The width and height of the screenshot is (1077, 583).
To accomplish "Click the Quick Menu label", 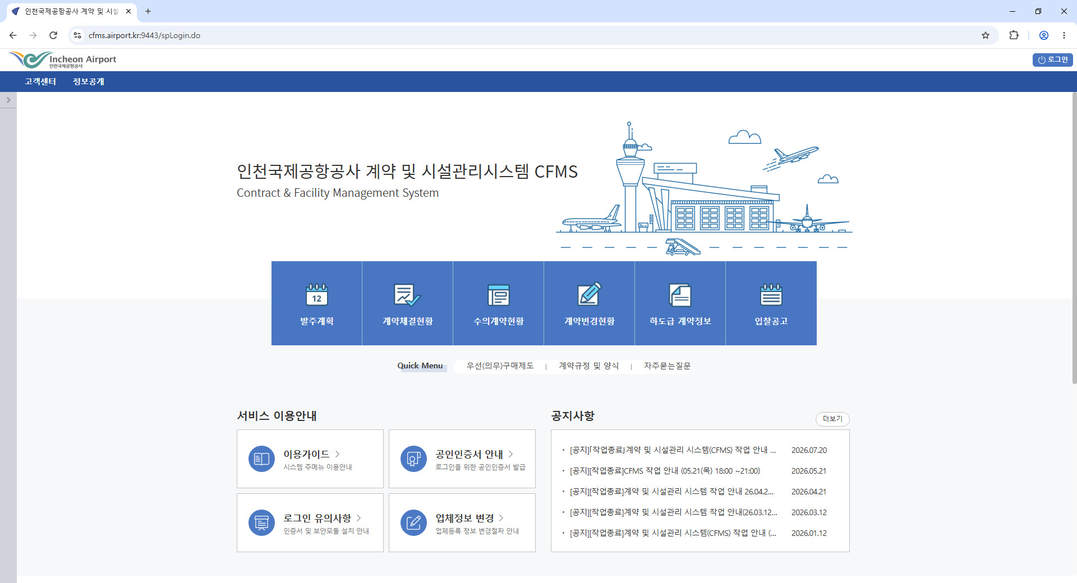I will tap(420, 366).
